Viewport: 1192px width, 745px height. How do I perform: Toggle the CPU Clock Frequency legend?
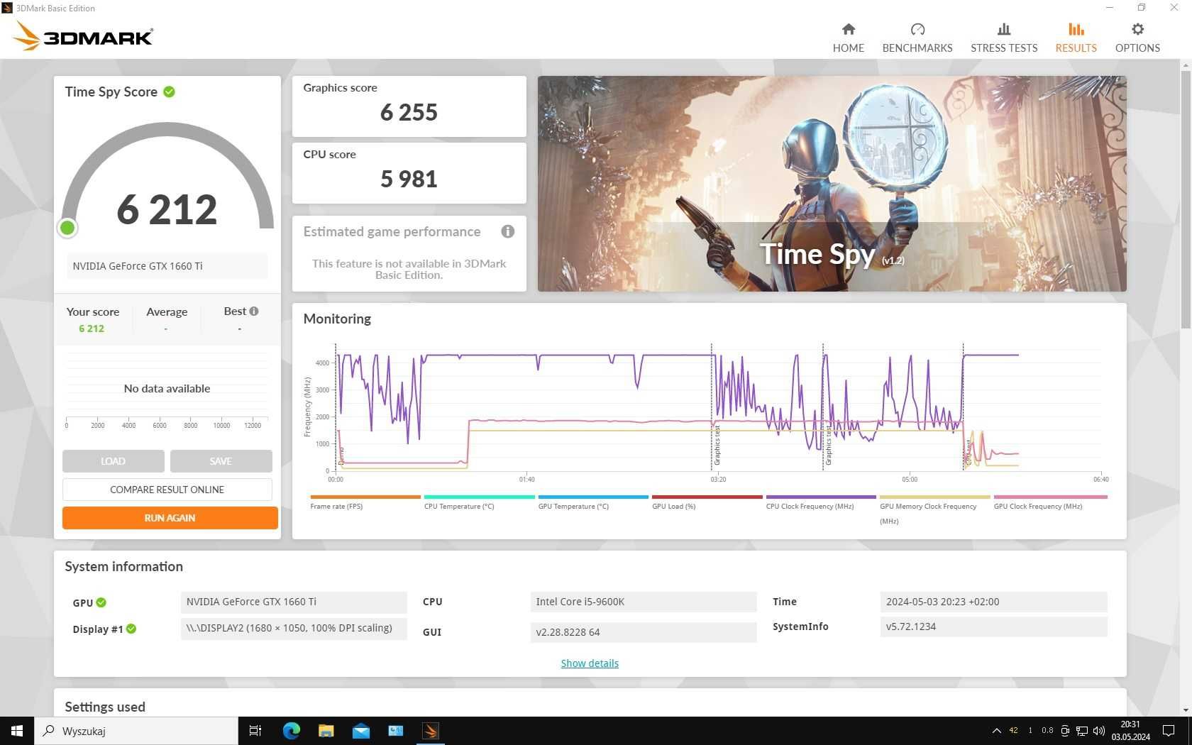pyautogui.click(x=821, y=502)
